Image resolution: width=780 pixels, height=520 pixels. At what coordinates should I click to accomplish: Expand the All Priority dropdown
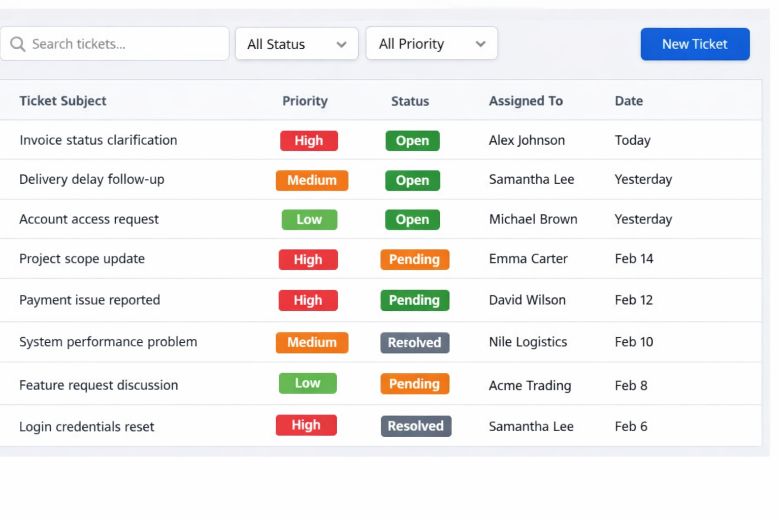(431, 44)
